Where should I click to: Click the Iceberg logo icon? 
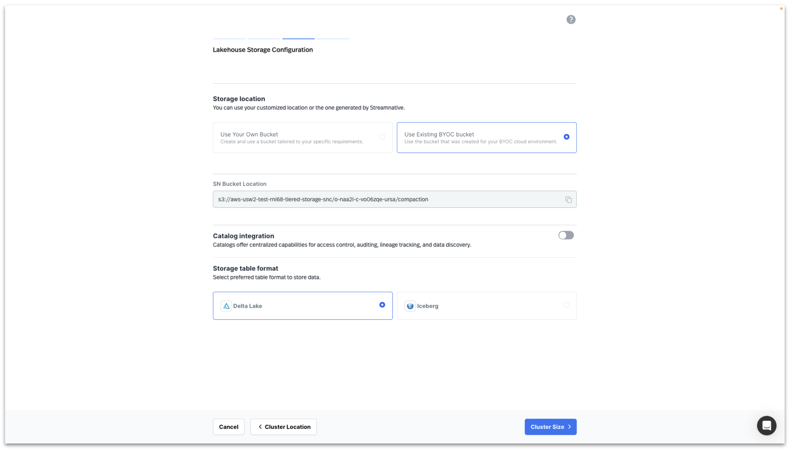coord(410,306)
